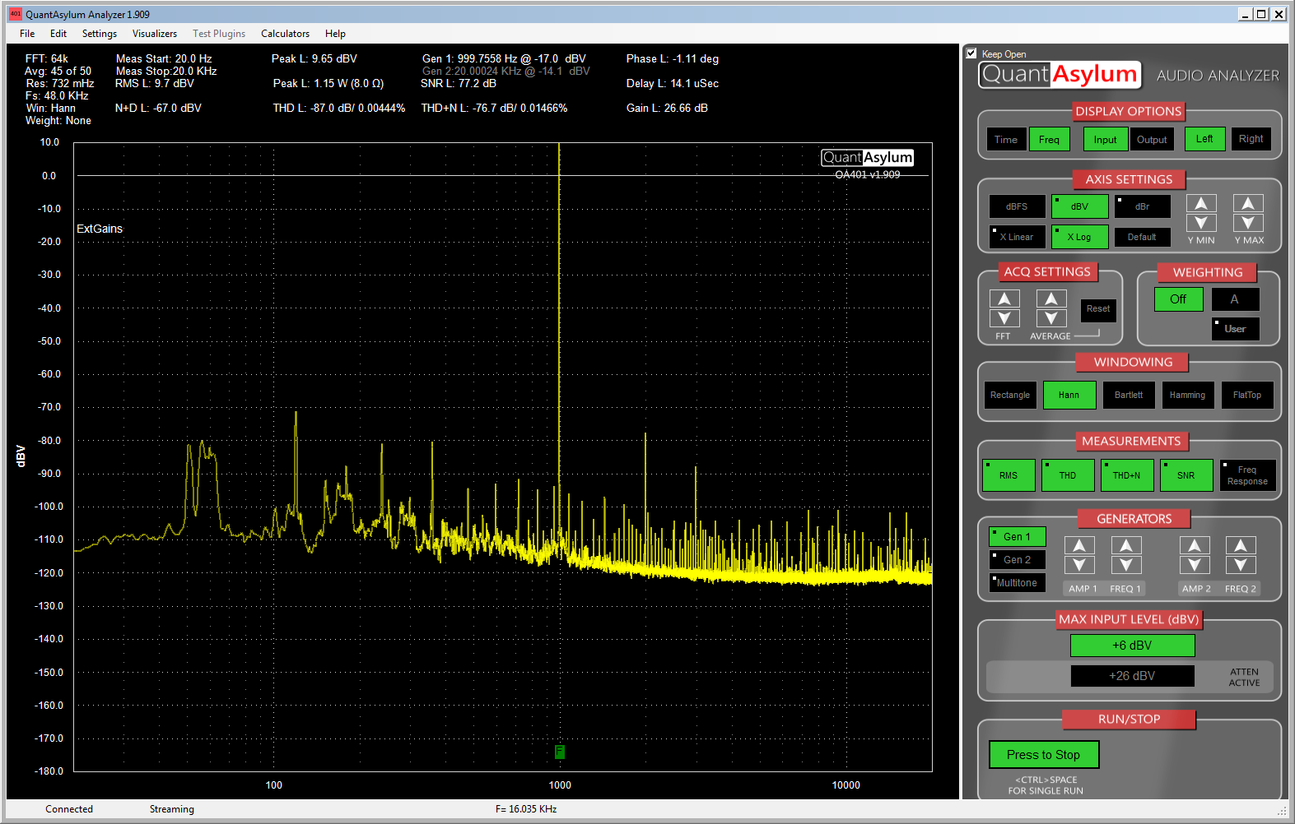Screen dimensions: 1295x824
Task: Set max input level to +6 dBV
Action: 1132,646
